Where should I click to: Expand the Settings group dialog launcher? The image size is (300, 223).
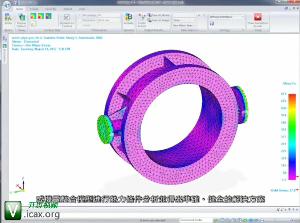(243, 30)
